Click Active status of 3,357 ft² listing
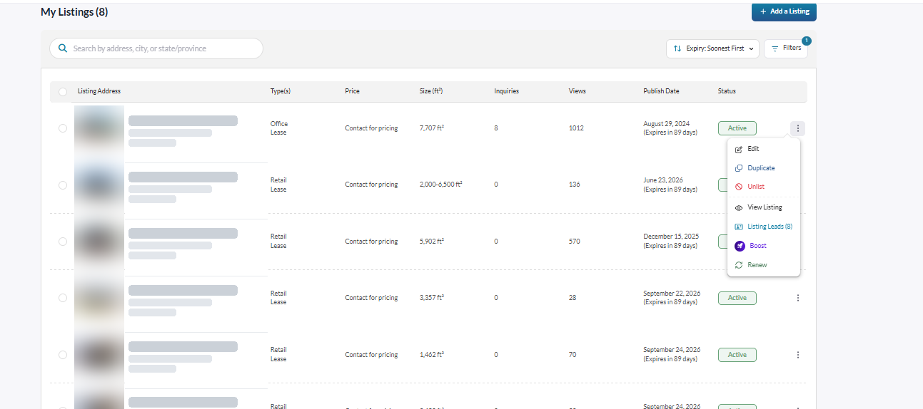The width and height of the screenshot is (923, 409). [x=737, y=298]
